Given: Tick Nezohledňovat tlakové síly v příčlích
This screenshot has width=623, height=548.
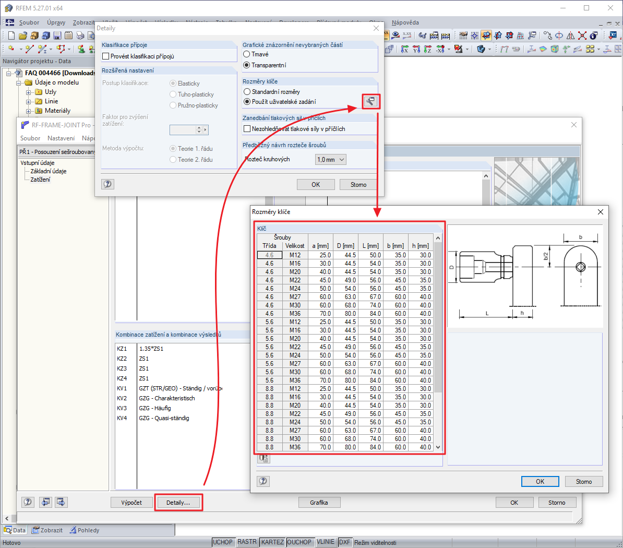Looking at the screenshot, I should (x=247, y=129).
